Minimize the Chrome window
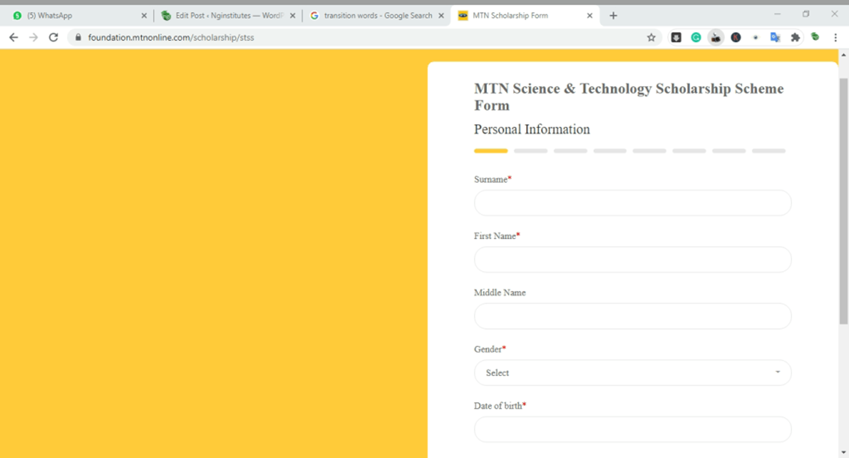 [777, 14]
